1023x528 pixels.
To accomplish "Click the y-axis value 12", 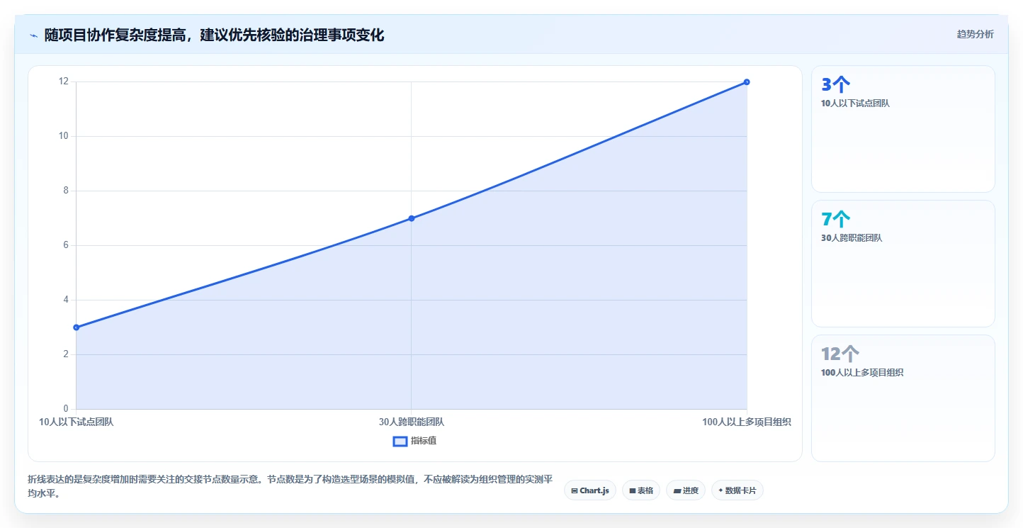I will (64, 82).
